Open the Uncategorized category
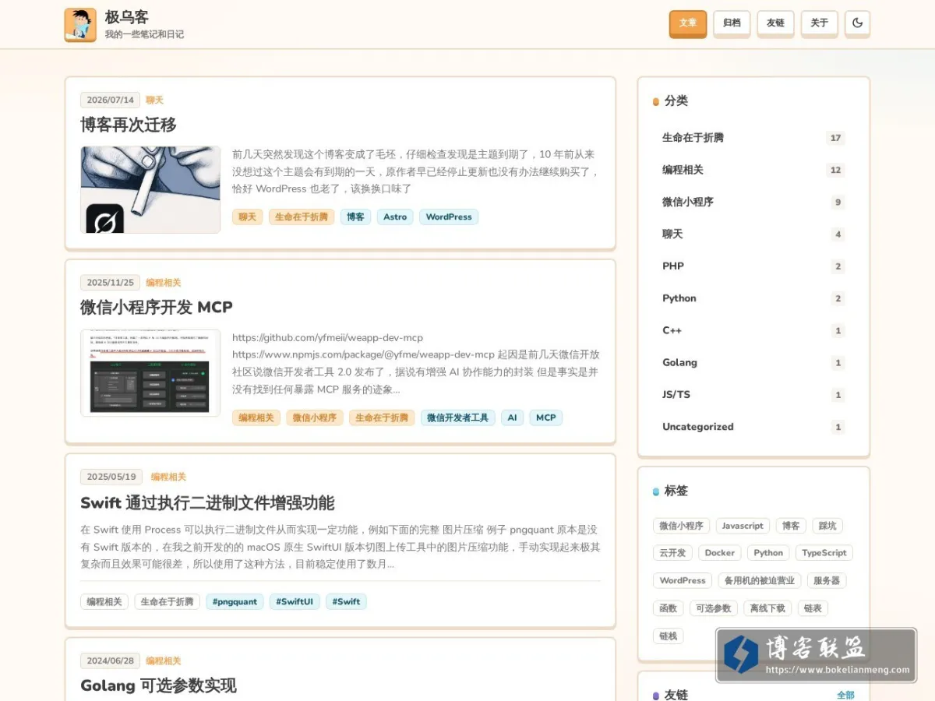The height and width of the screenshot is (701, 935). (x=753, y=427)
